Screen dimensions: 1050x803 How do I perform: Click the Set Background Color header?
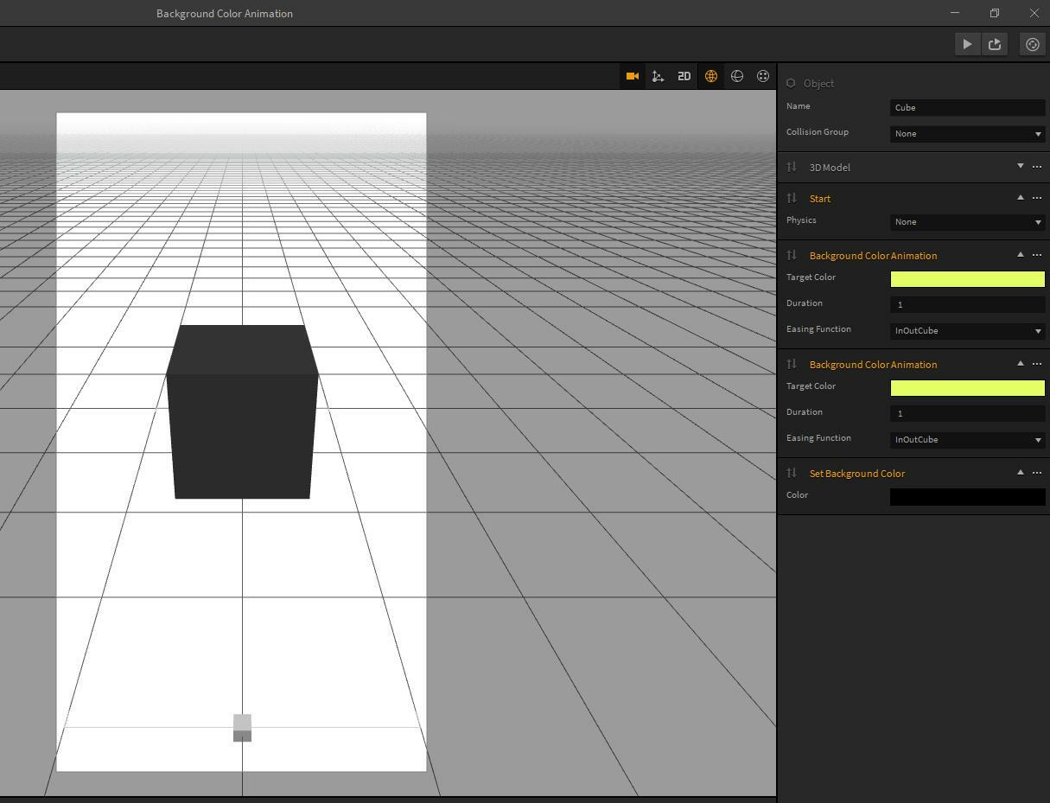[857, 474]
